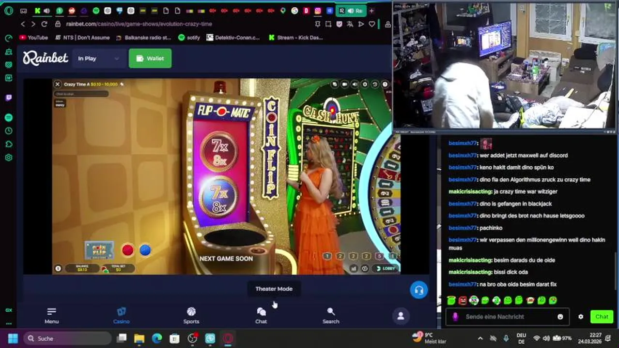This screenshot has height=348, width=619.
Task: Go to the Rainbet logo home
Action: click(46, 58)
